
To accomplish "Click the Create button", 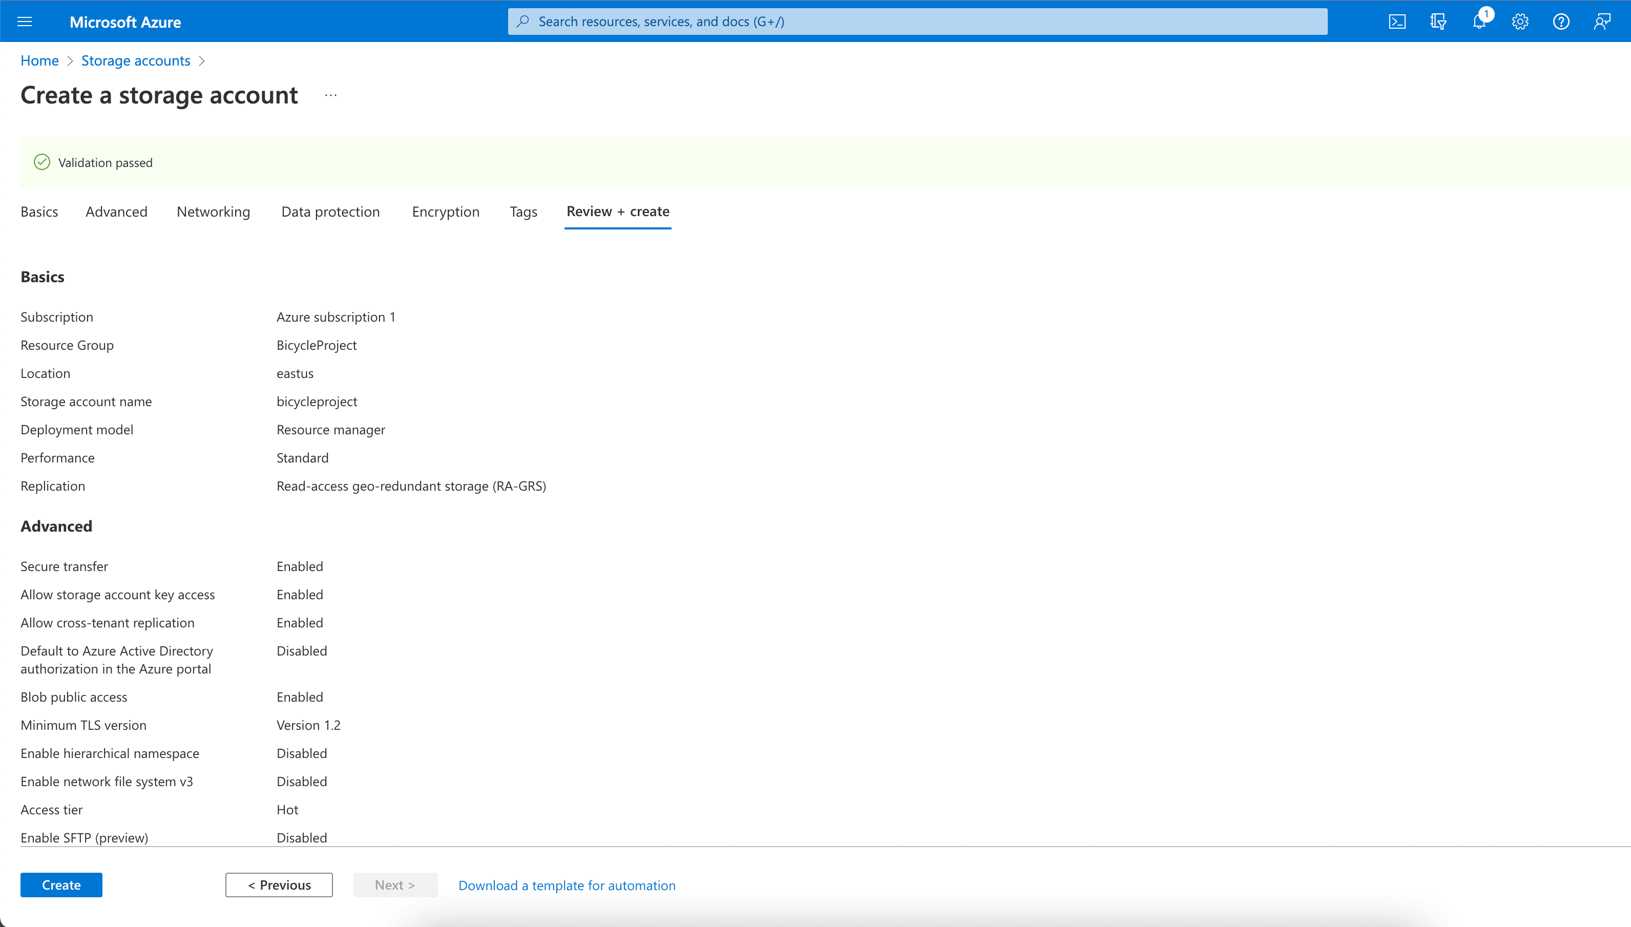I will (x=61, y=884).
